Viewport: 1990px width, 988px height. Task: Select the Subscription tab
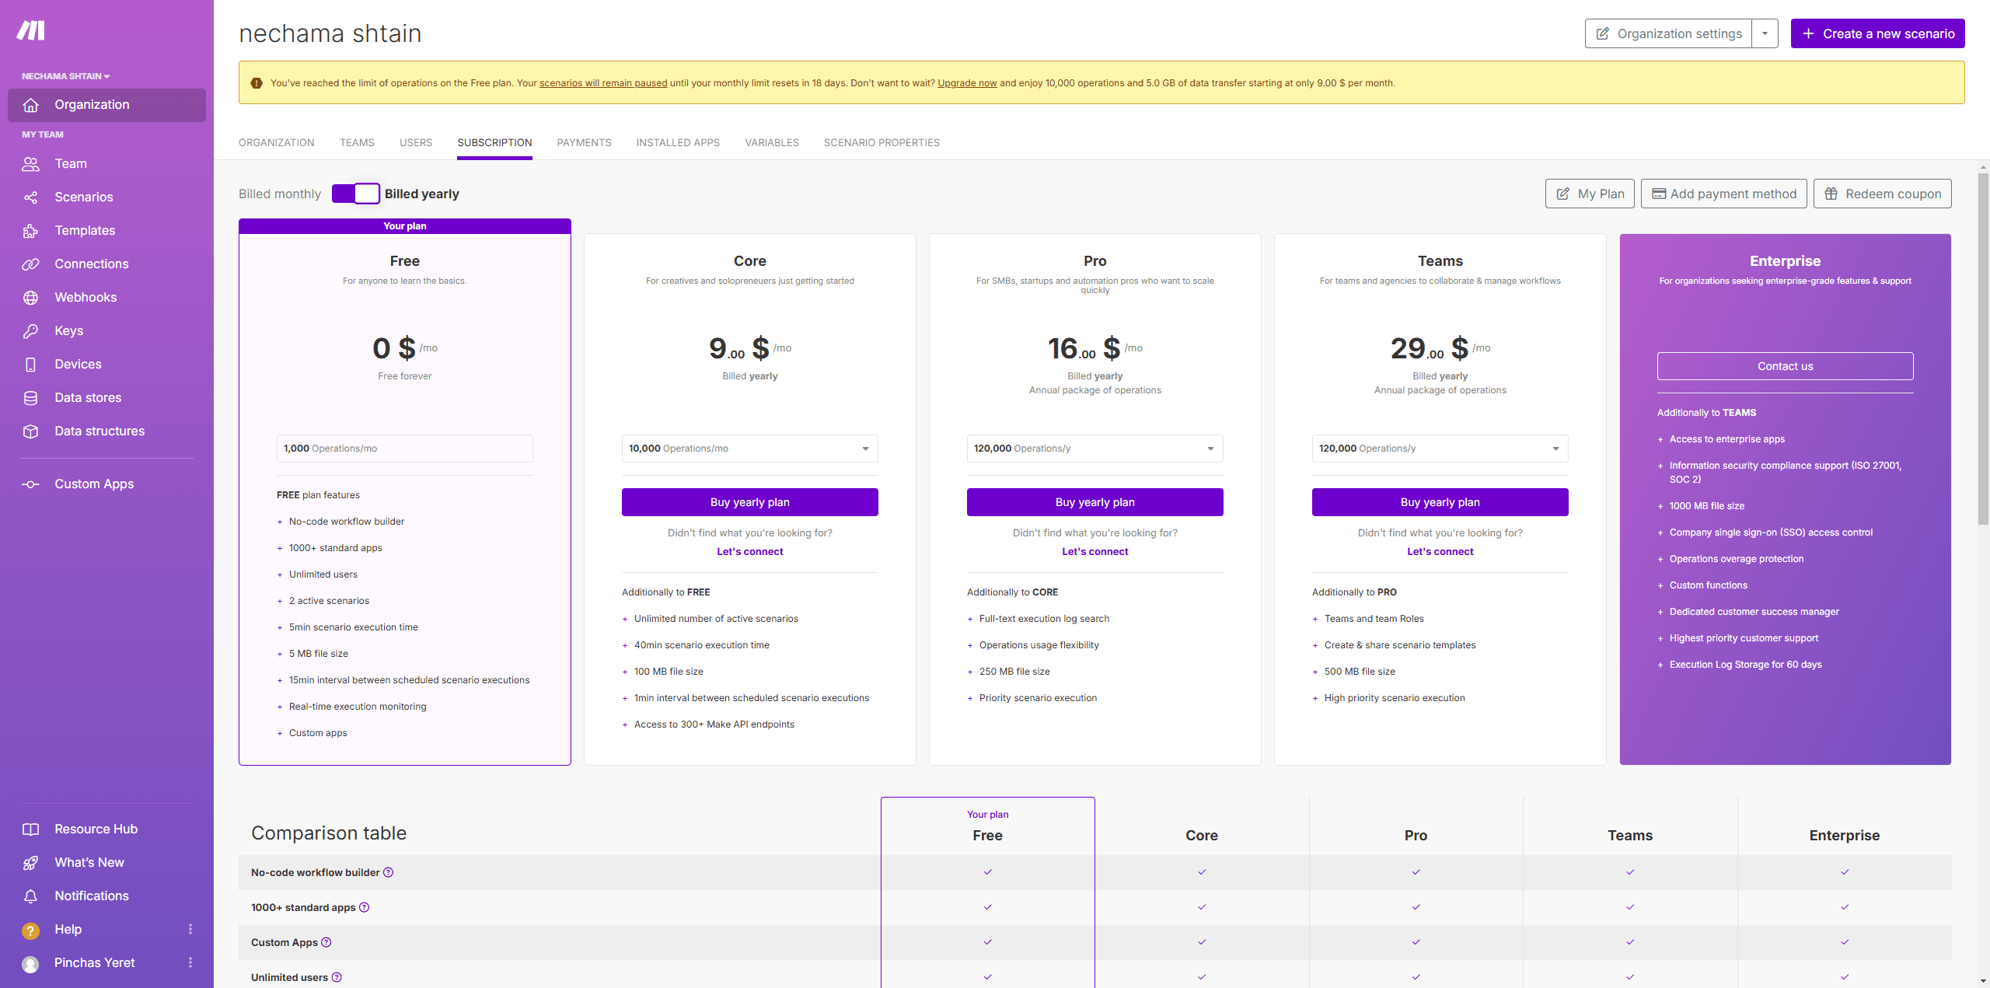tap(495, 143)
